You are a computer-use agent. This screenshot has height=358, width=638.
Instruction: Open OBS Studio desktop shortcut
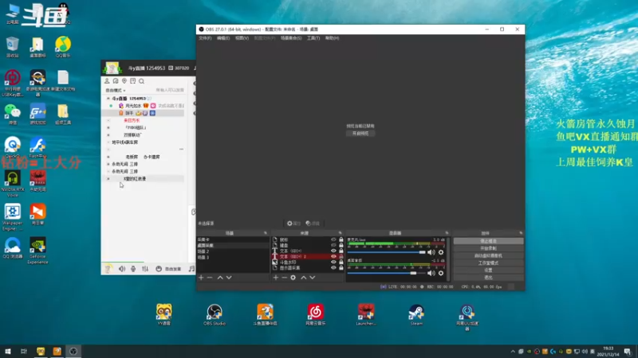click(x=215, y=314)
